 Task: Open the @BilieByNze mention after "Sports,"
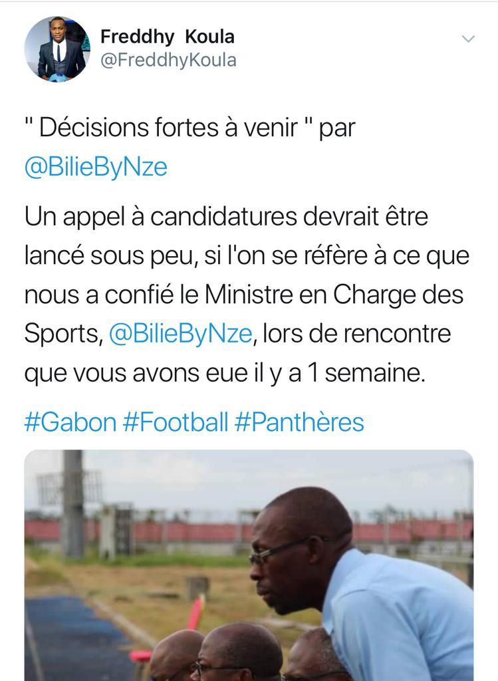[180, 334]
